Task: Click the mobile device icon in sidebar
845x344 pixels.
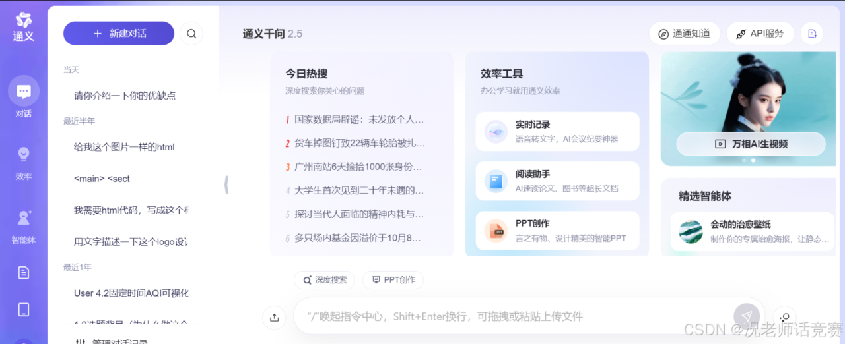Action: (24, 310)
